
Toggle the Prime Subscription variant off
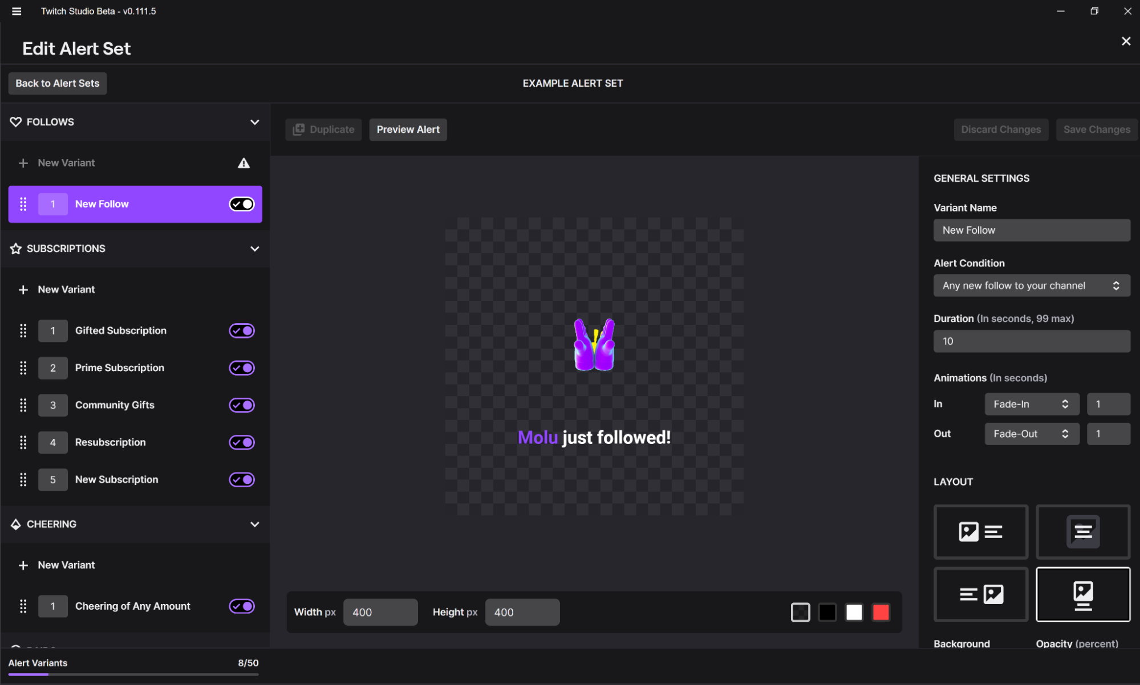tap(241, 368)
